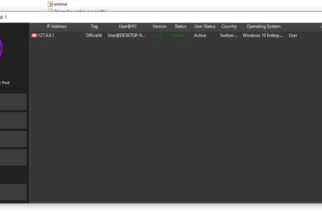
Task: Click the onimai file icon
Action: tap(50, 4)
